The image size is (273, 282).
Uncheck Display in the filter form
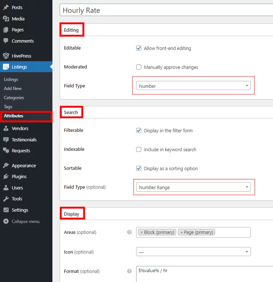139,130
